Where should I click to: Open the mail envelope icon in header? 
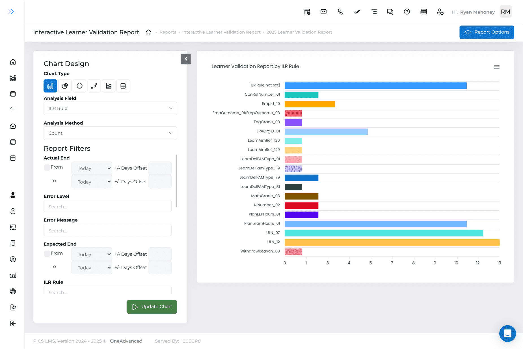[323, 12]
